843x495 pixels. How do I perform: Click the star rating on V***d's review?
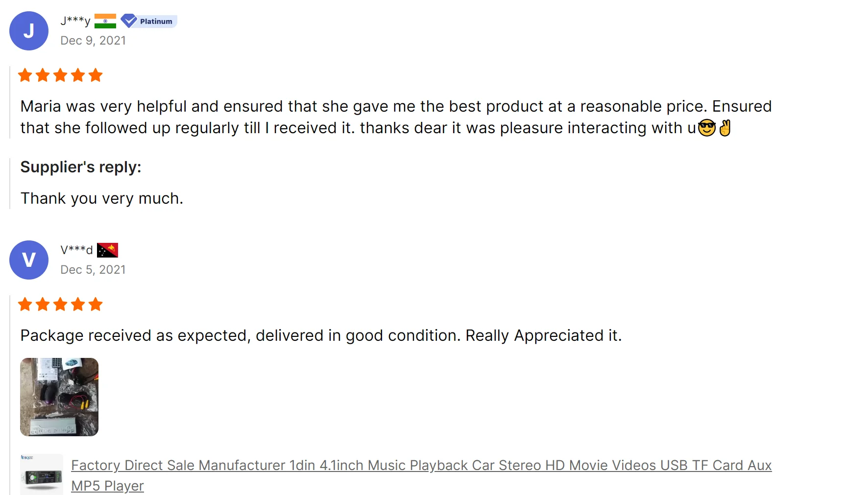60,305
